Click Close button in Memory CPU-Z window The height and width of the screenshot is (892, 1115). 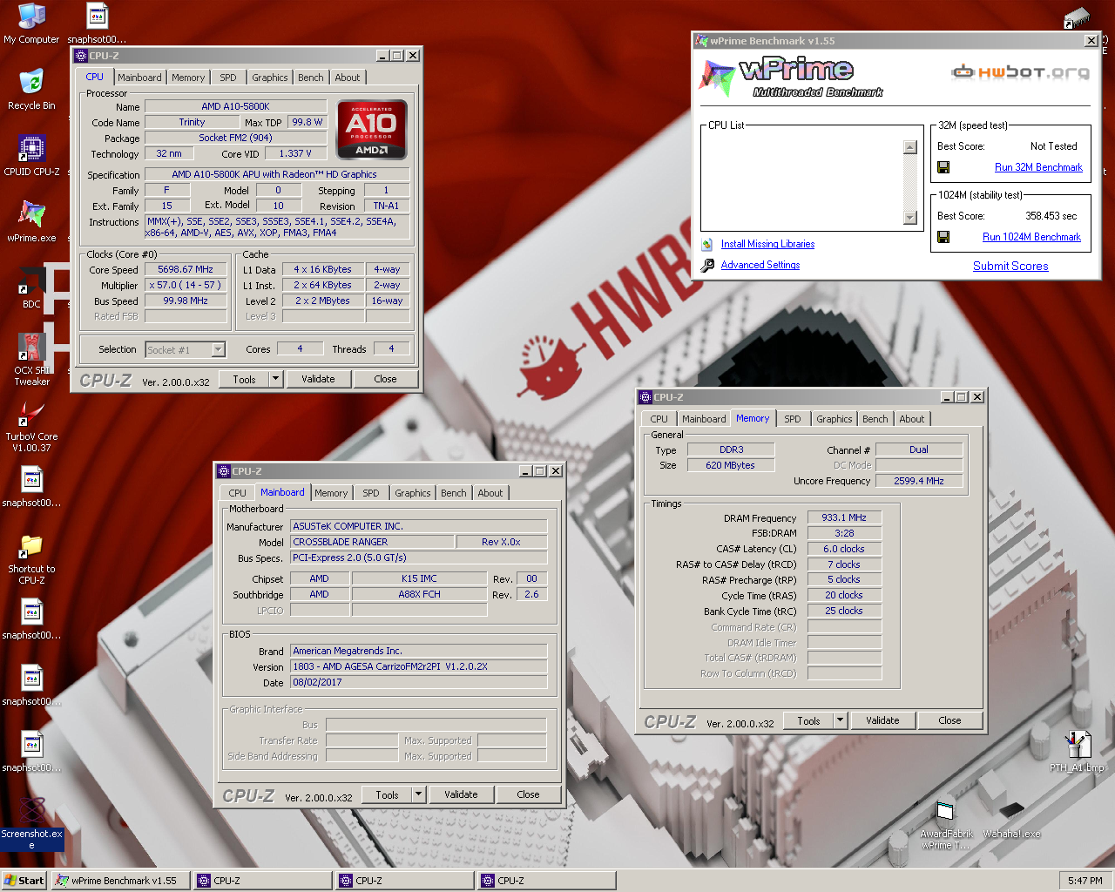(949, 720)
